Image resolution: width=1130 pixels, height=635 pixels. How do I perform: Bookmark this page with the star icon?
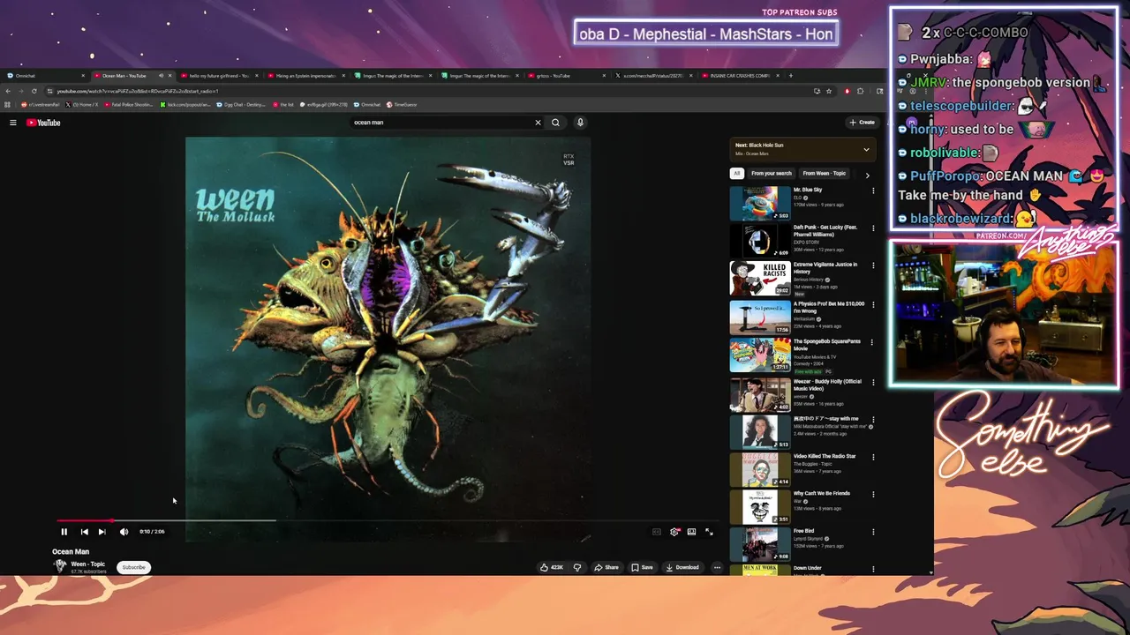coord(829,91)
